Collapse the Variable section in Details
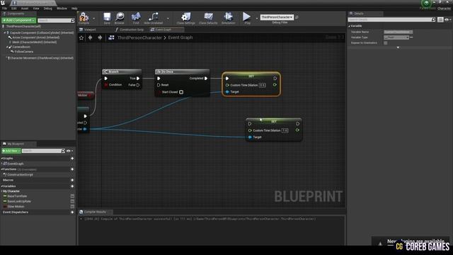453x255 pixels. tap(349, 26)
